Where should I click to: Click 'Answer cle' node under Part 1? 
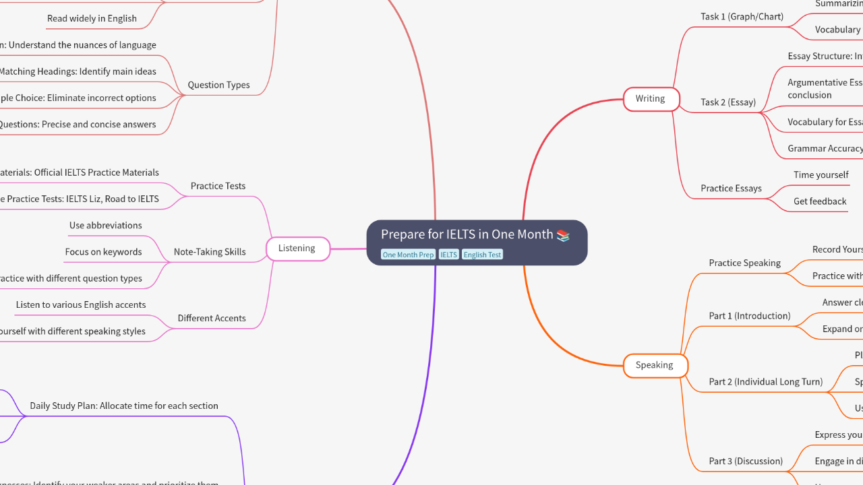(842, 302)
